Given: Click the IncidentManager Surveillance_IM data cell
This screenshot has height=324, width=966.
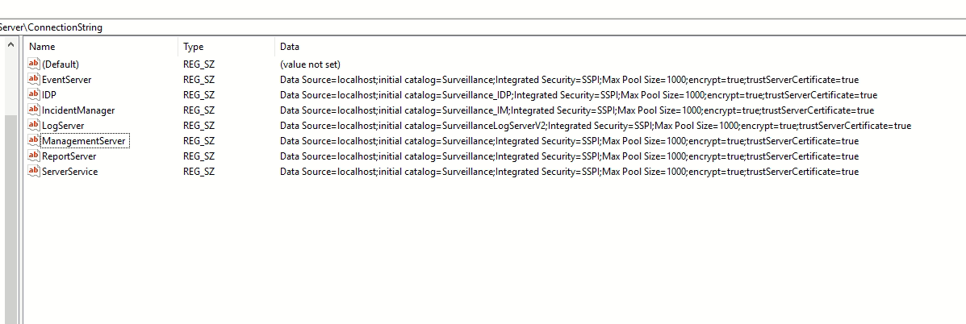Looking at the screenshot, I should pos(576,110).
